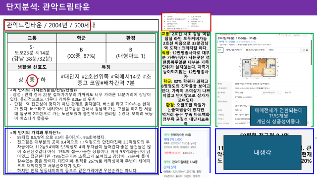Click the 매매 8억 5,000 price
The height and width of the screenshot is (178, 317).
click(x=173, y=139)
